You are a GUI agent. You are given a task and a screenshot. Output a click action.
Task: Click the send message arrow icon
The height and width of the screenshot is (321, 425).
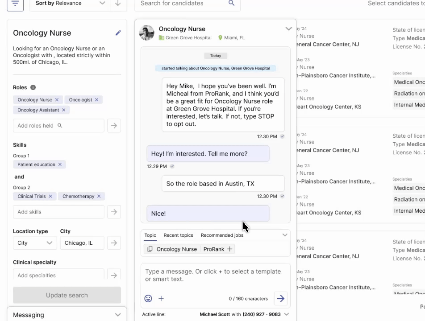[280, 298]
